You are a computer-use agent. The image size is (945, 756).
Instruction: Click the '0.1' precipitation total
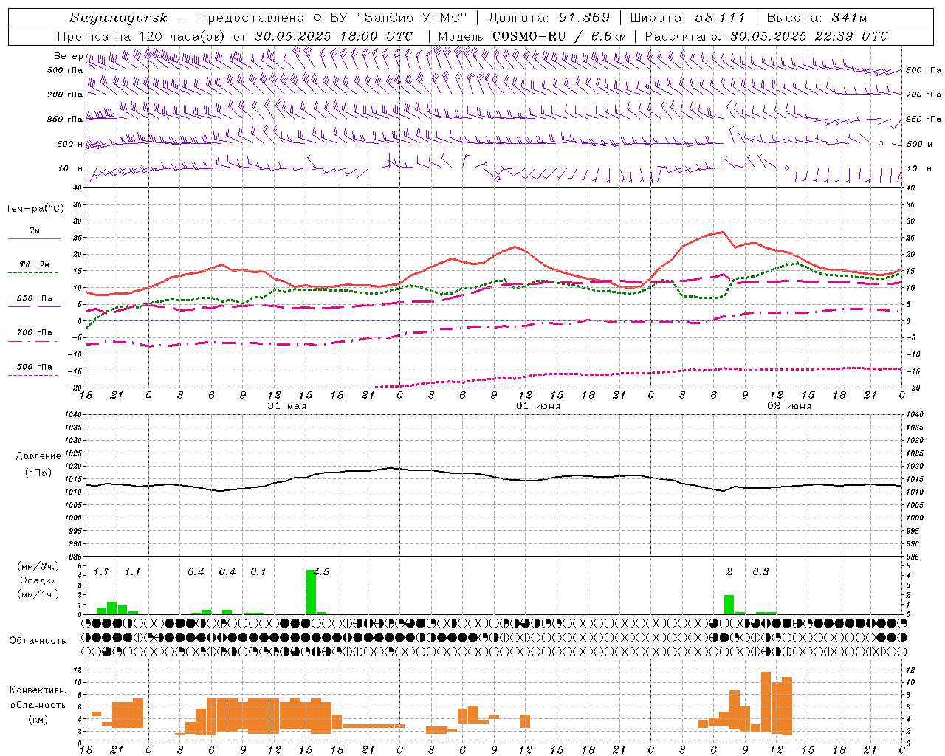(258, 572)
